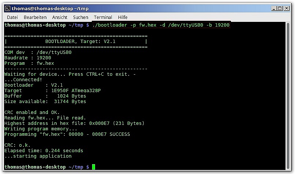295x174 pixels.
Task: Open the Suchen menu
Action: (80, 17)
